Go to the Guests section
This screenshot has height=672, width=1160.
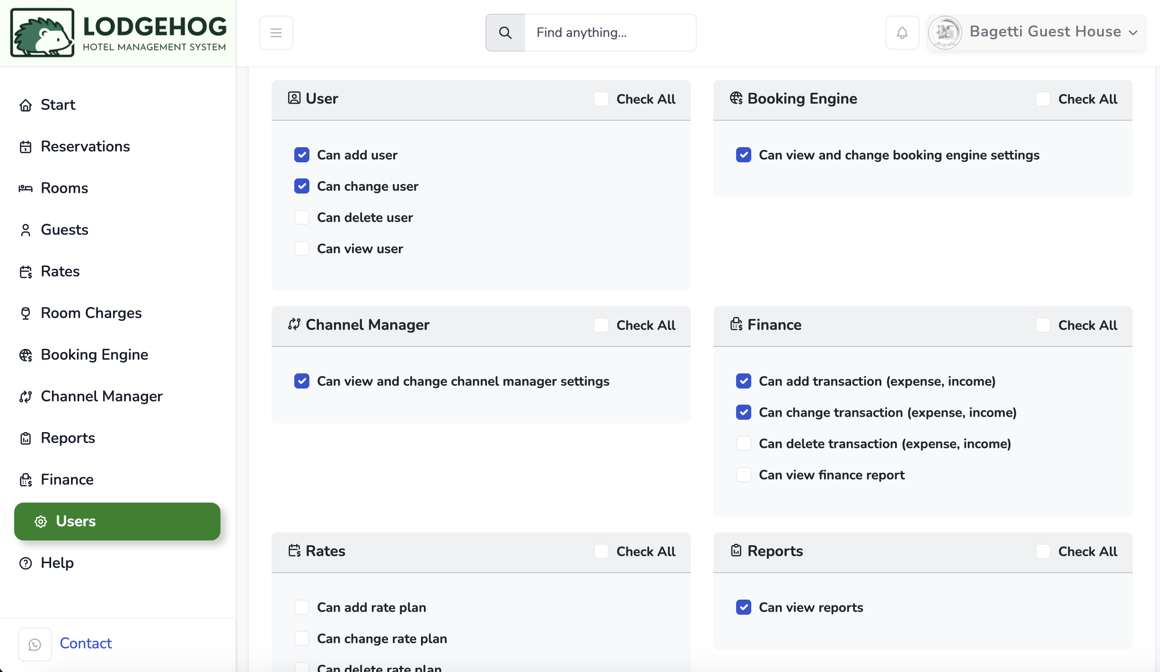coord(64,230)
